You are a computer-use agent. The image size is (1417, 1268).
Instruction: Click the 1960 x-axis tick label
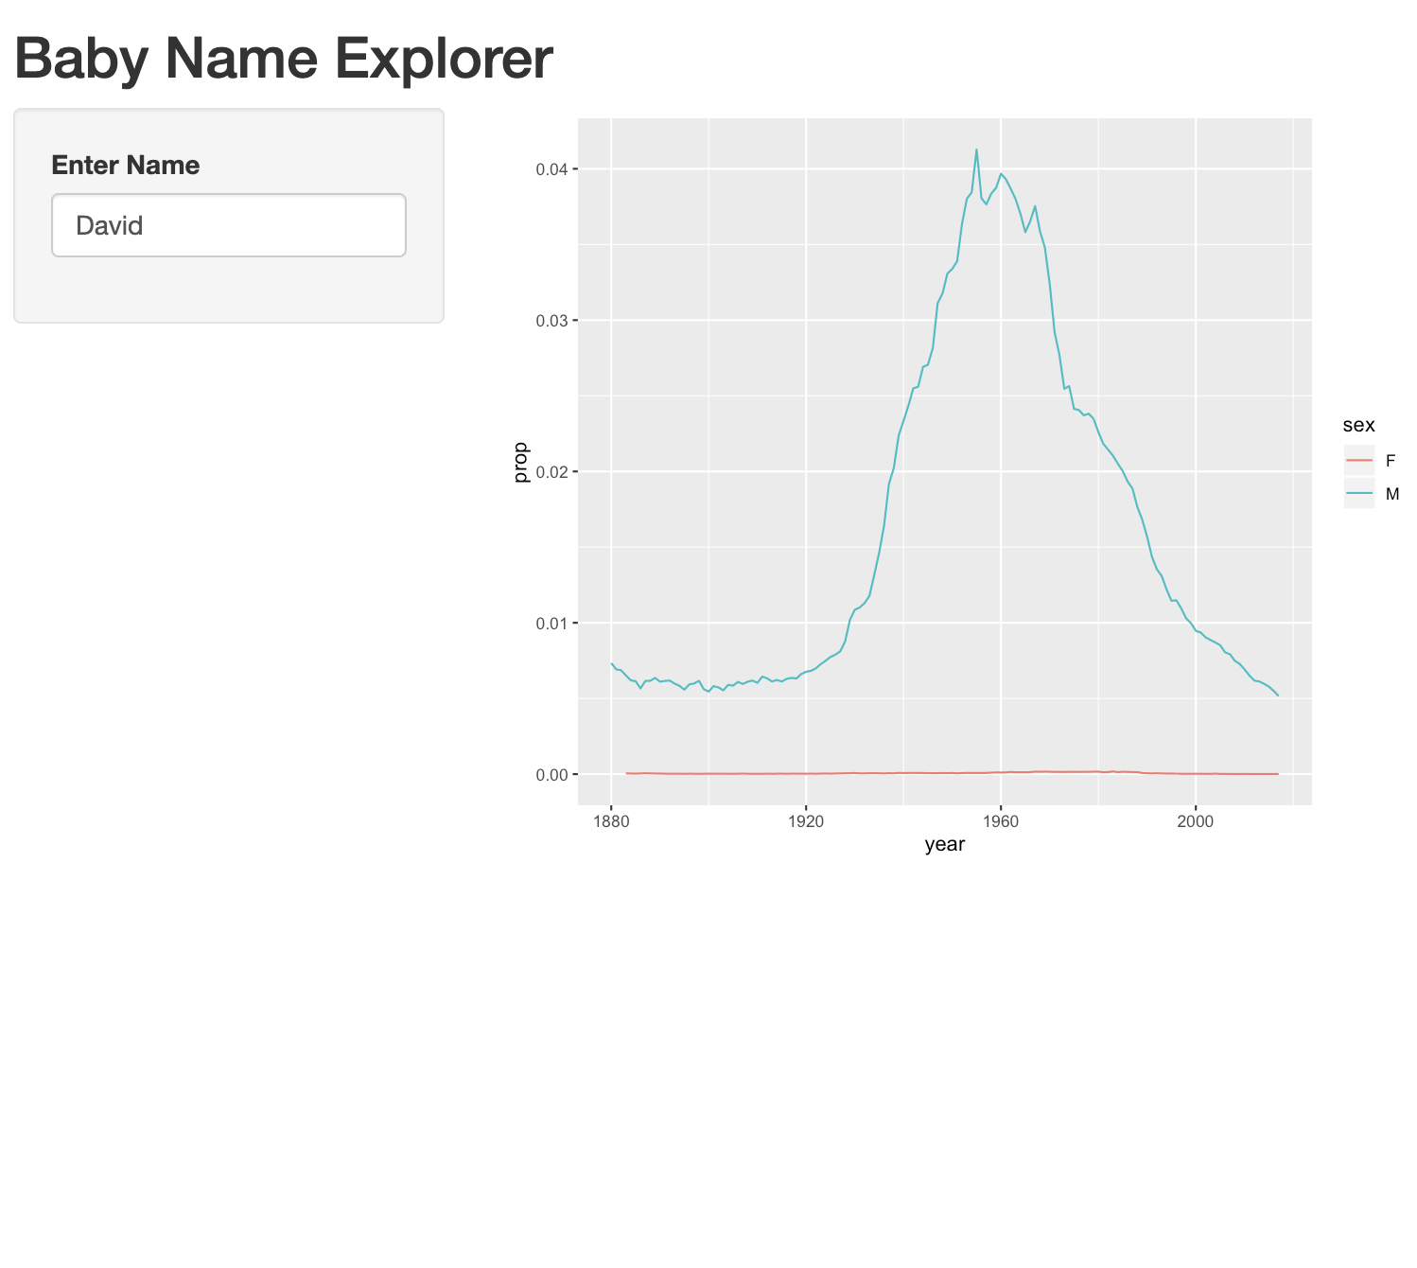point(1001,820)
